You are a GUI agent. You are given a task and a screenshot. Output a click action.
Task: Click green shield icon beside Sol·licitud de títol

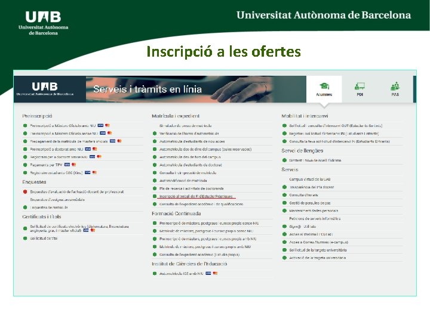25,238
